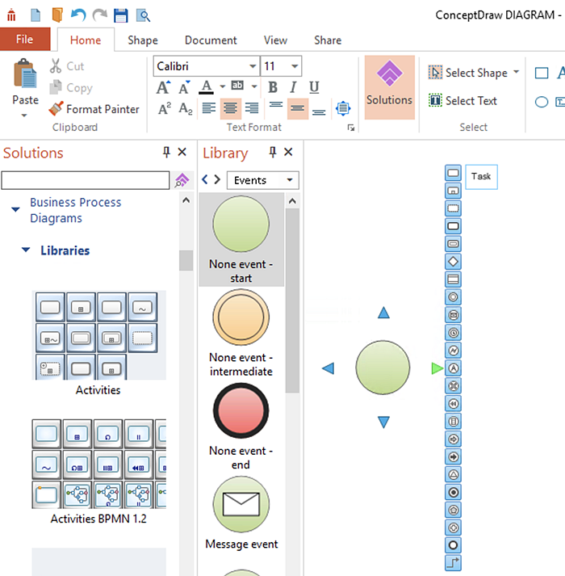Screen dimensions: 565x576
Task: Click the Solutions search magnifier icon
Action: click(x=182, y=180)
